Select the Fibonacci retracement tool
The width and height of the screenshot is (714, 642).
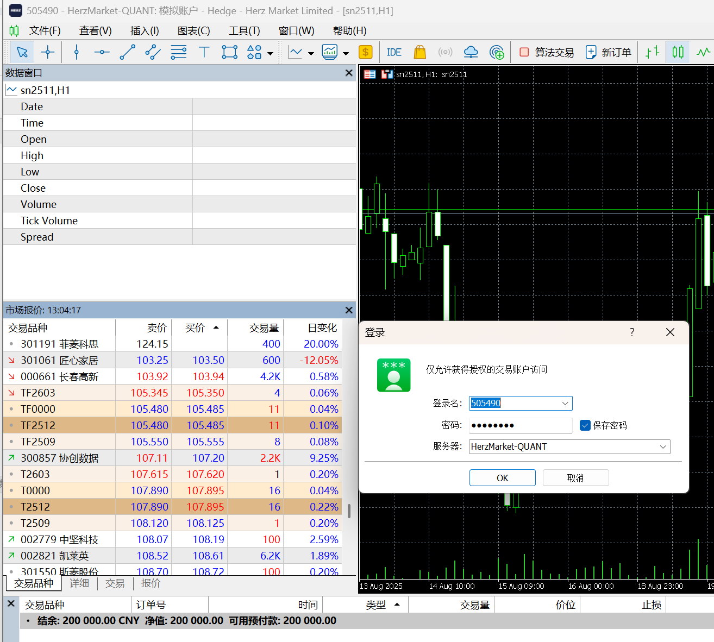[x=178, y=52]
